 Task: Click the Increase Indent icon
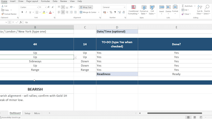tap(75, 12)
